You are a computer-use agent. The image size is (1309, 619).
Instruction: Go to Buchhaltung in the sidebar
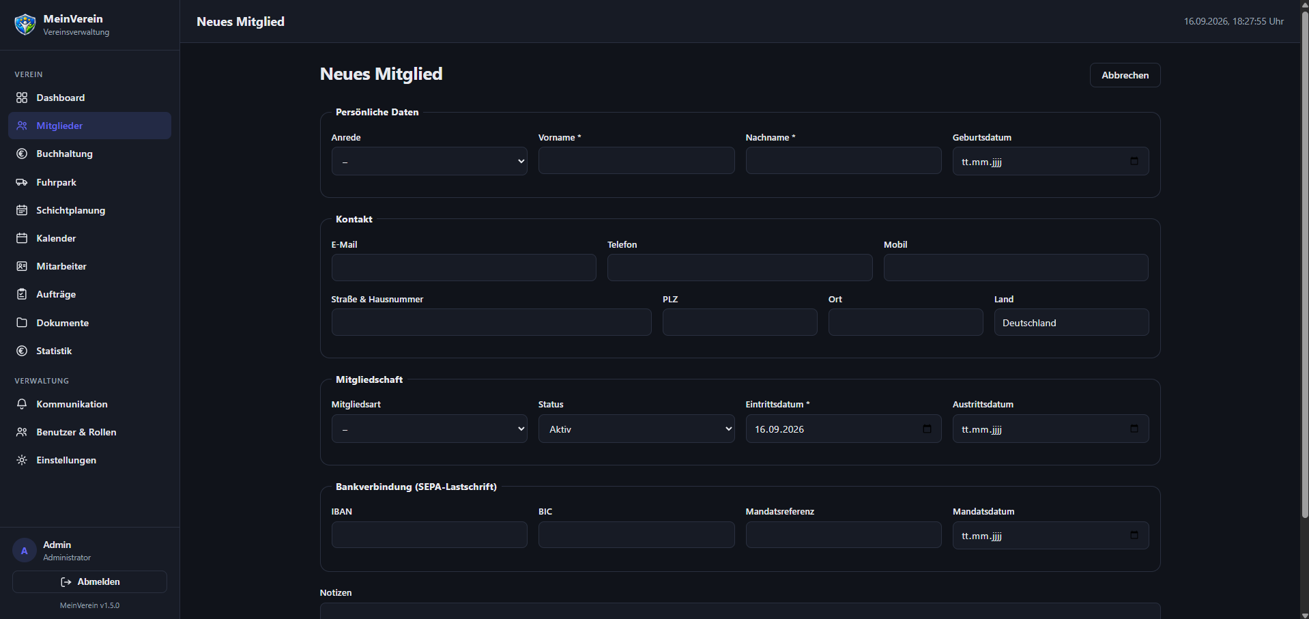pyautogui.click(x=89, y=154)
